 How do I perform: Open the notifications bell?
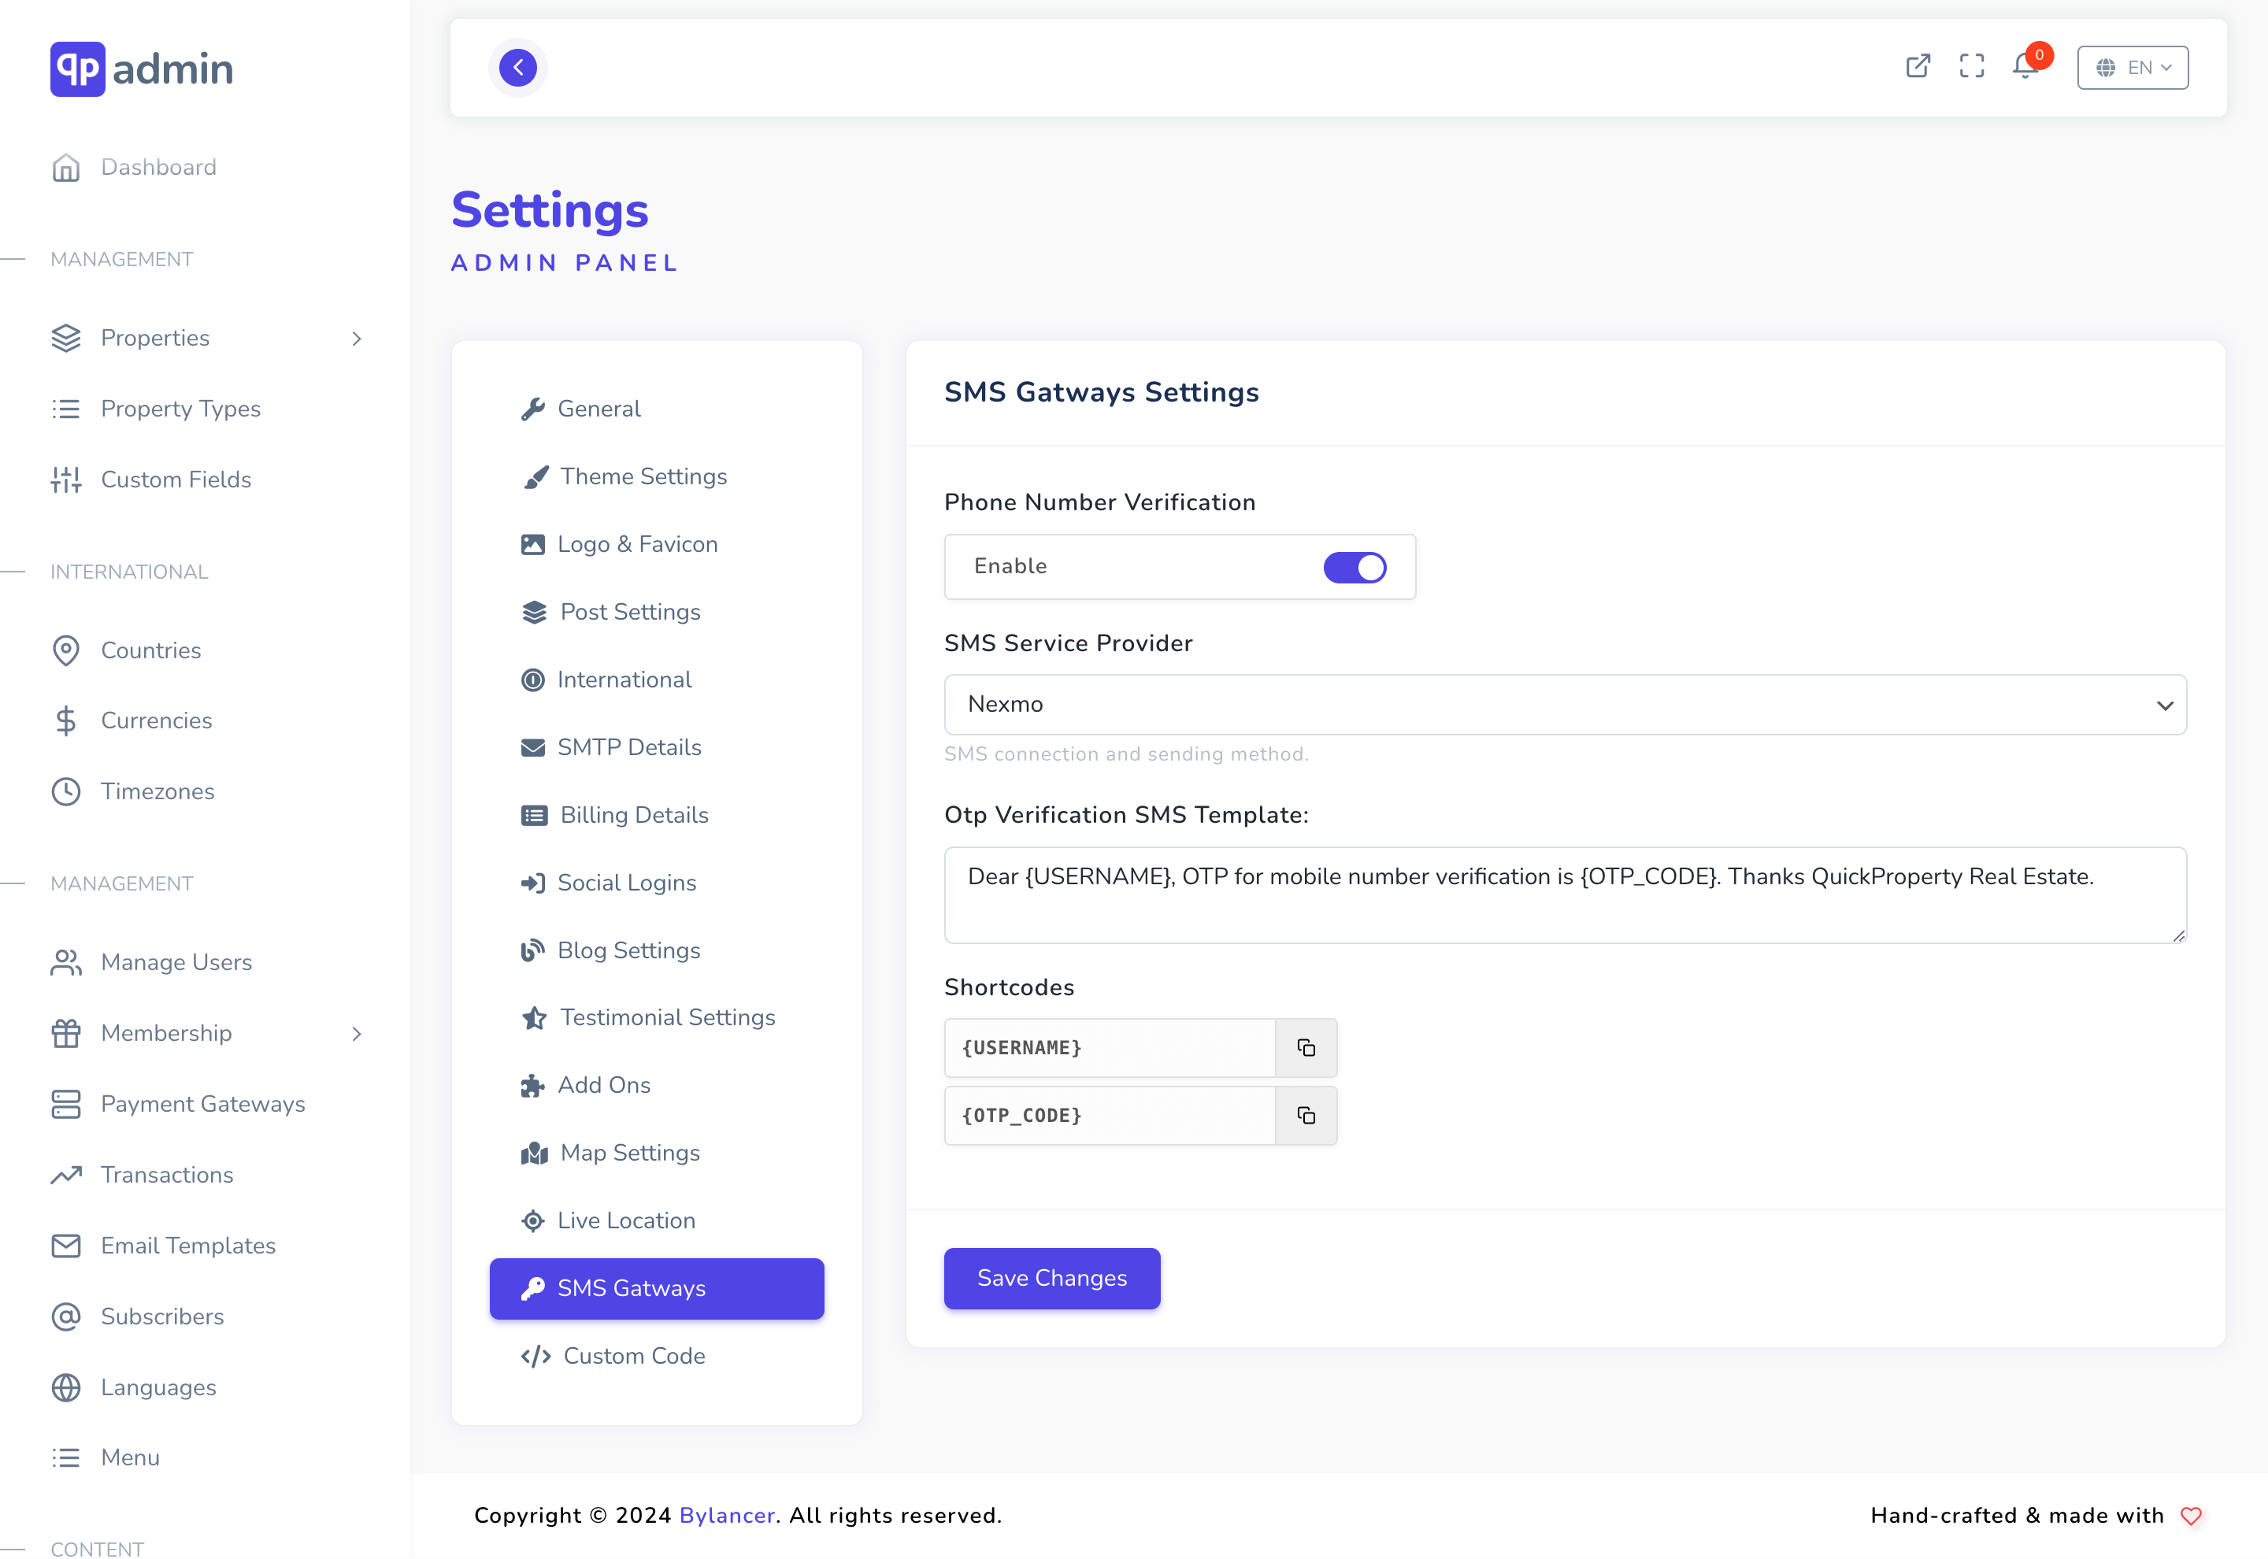(x=2025, y=66)
